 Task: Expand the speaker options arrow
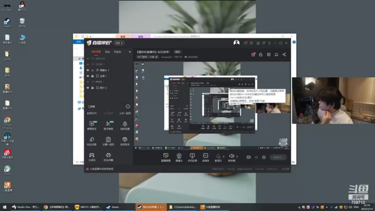237,157
